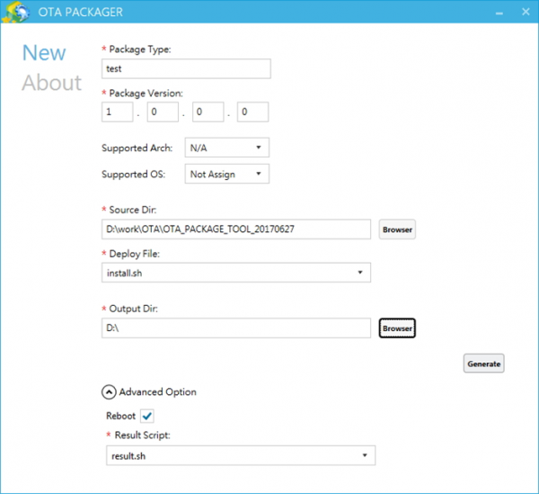Image resolution: width=539 pixels, height=494 pixels.
Task: Click the OTA Packager app logo icon
Action: tap(15, 13)
